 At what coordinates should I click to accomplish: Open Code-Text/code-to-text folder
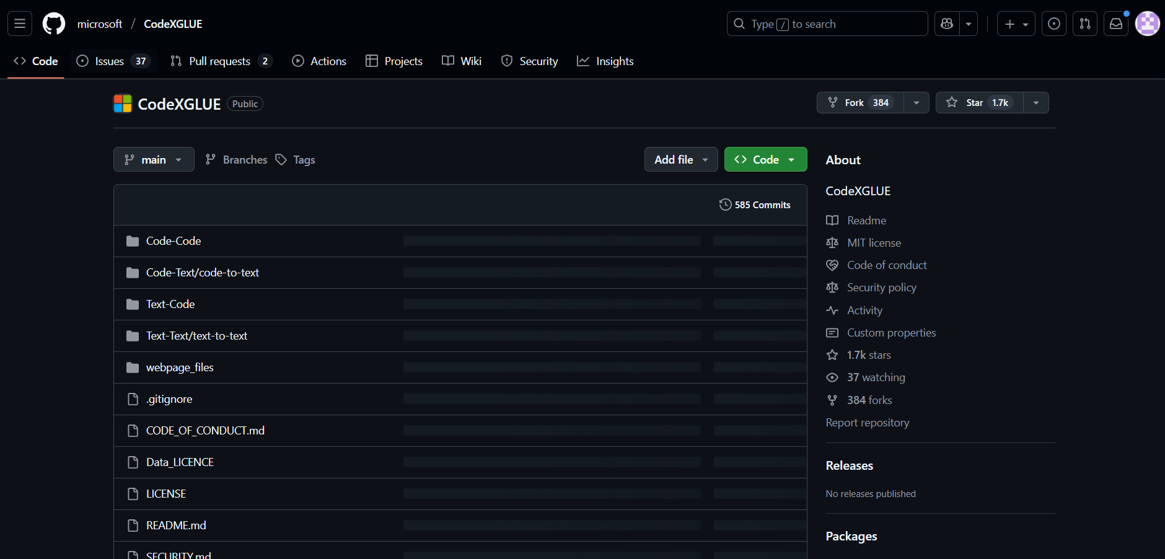coord(203,273)
